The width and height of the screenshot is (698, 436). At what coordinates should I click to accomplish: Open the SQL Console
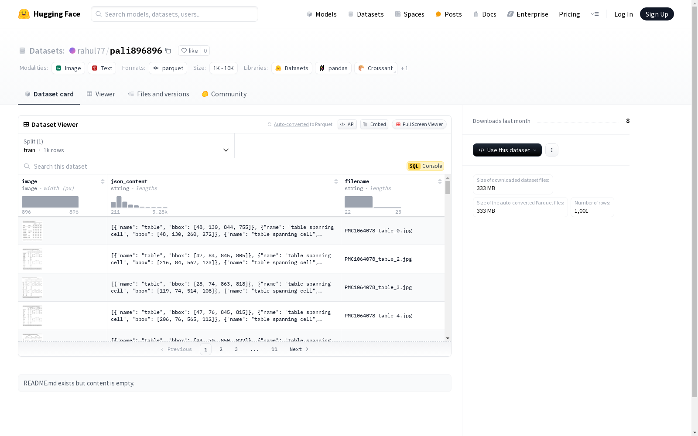coord(425,166)
